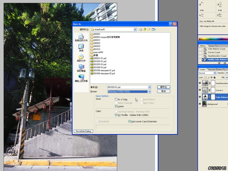The height and width of the screenshot is (171, 228).
Task: Click the layer Opacity value field
Action: [227, 73]
